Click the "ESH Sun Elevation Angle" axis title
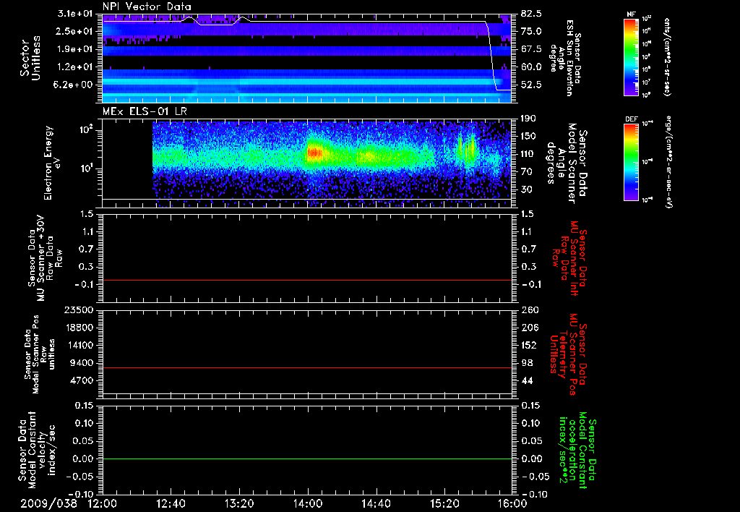Image resolution: width=740 pixels, height=512 pixels. point(565,58)
